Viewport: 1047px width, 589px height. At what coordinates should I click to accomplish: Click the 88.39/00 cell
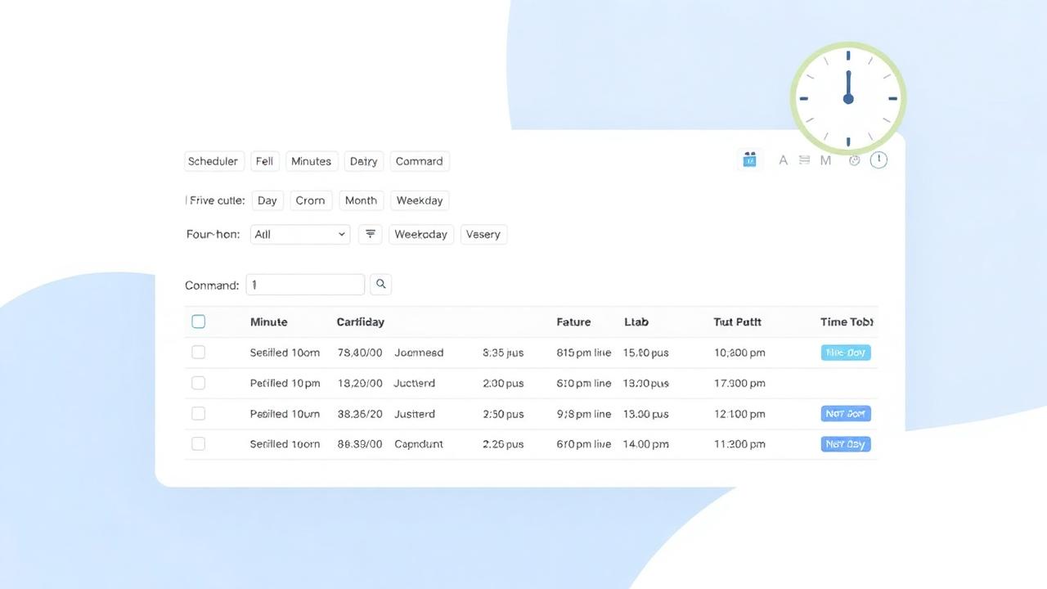360,444
